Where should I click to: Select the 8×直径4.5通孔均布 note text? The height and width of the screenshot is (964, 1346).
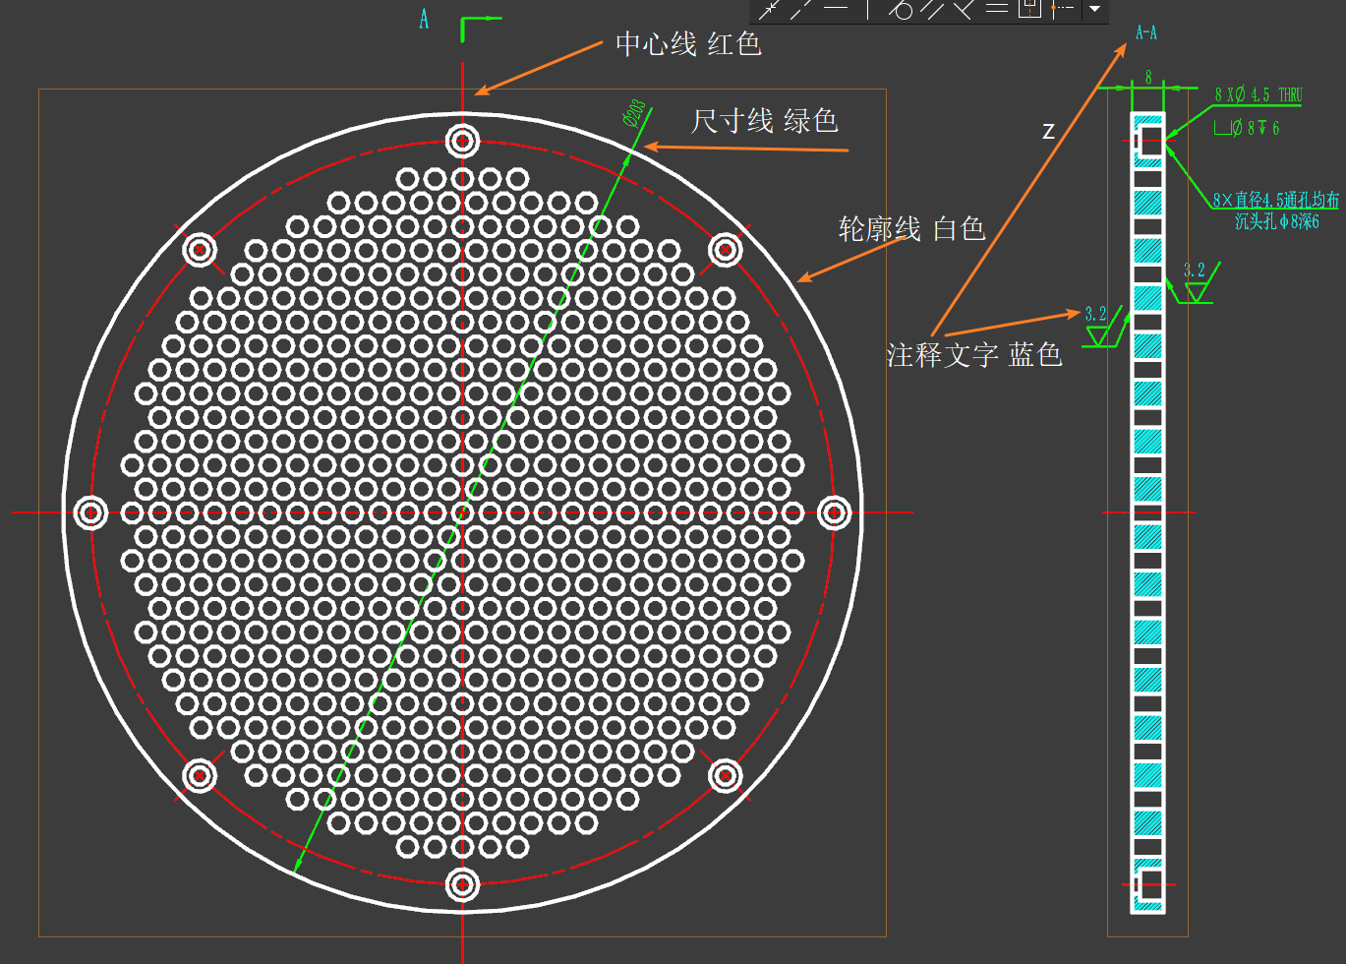[1275, 200]
